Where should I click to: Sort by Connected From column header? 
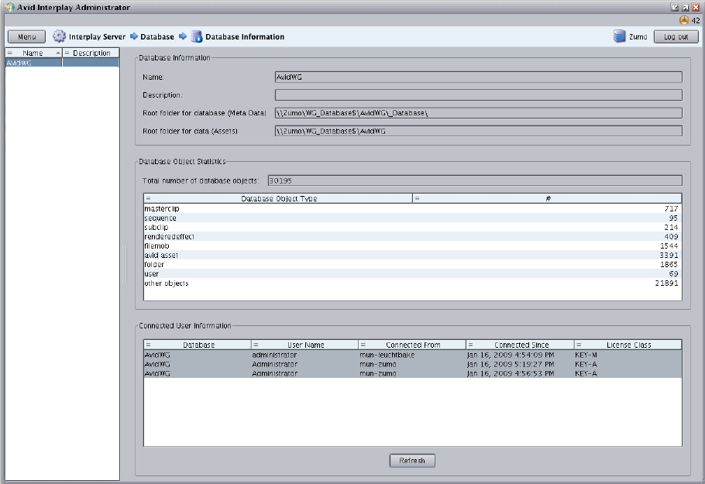click(x=412, y=345)
